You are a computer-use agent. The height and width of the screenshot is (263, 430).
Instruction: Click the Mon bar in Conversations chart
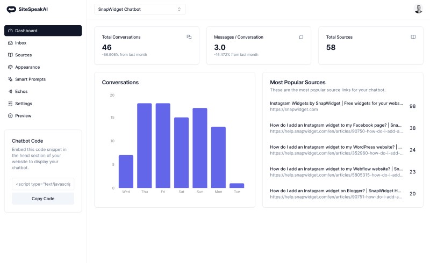coord(218,157)
